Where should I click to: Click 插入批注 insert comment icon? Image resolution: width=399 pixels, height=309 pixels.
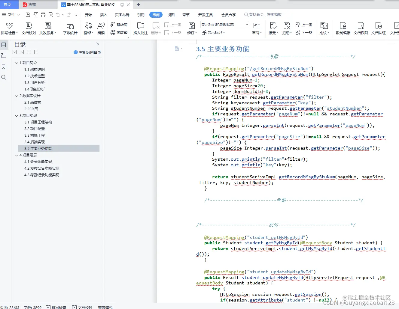tap(140, 28)
